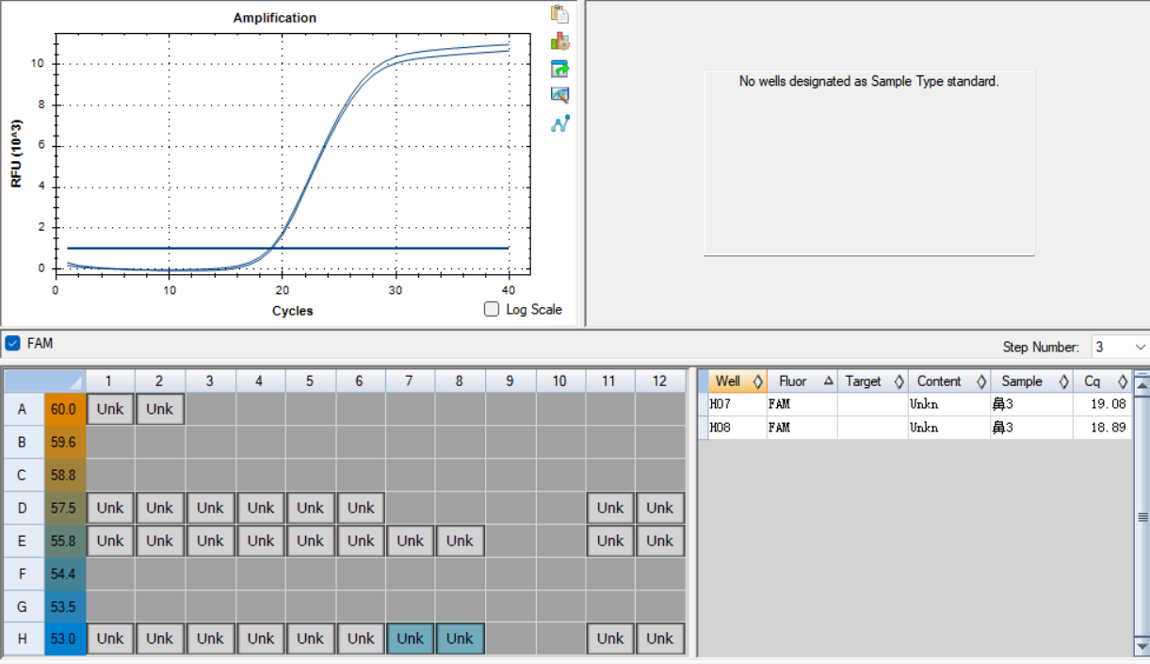
Task: Click the blue 53.0 temperature cell
Action: tap(64, 639)
